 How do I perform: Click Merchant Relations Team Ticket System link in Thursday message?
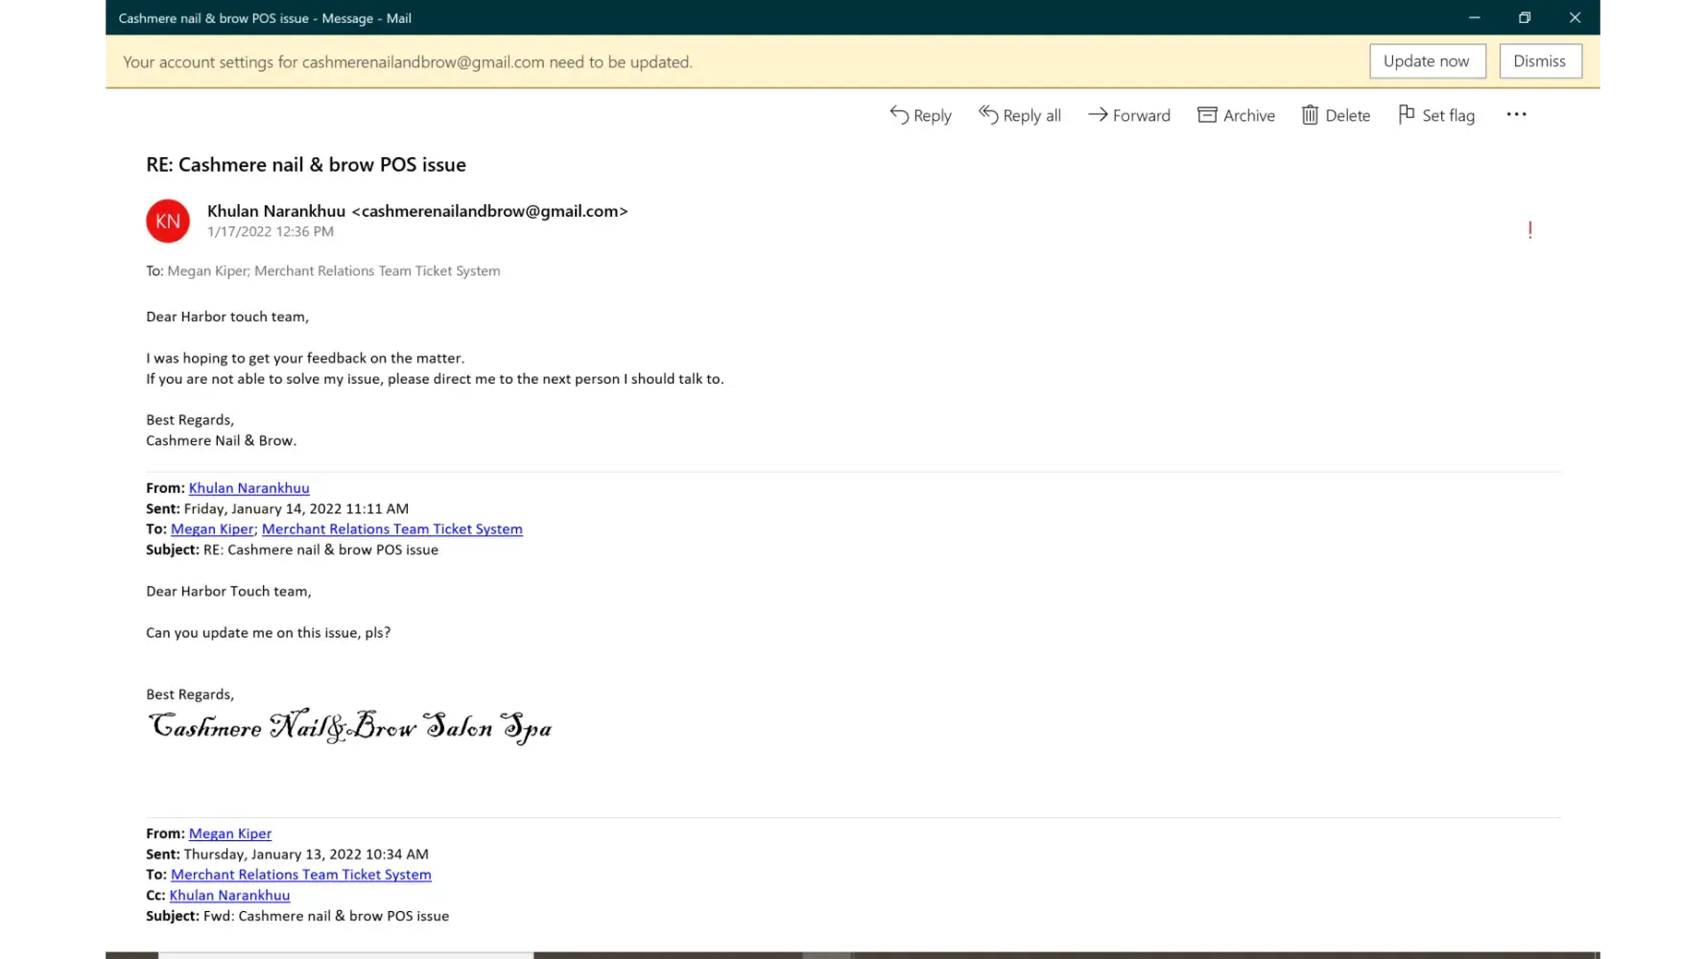pyautogui.click(x=300, y=875)
